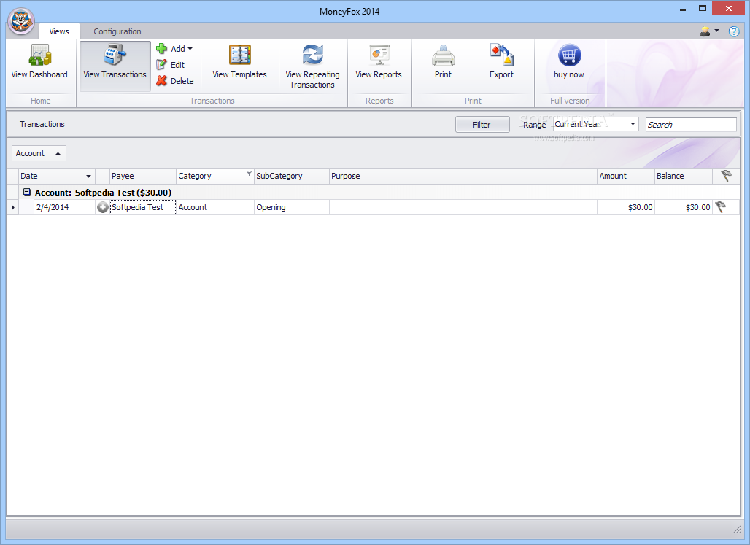
Task: Sort by the SubCategory column
Action: pos(291,176)
